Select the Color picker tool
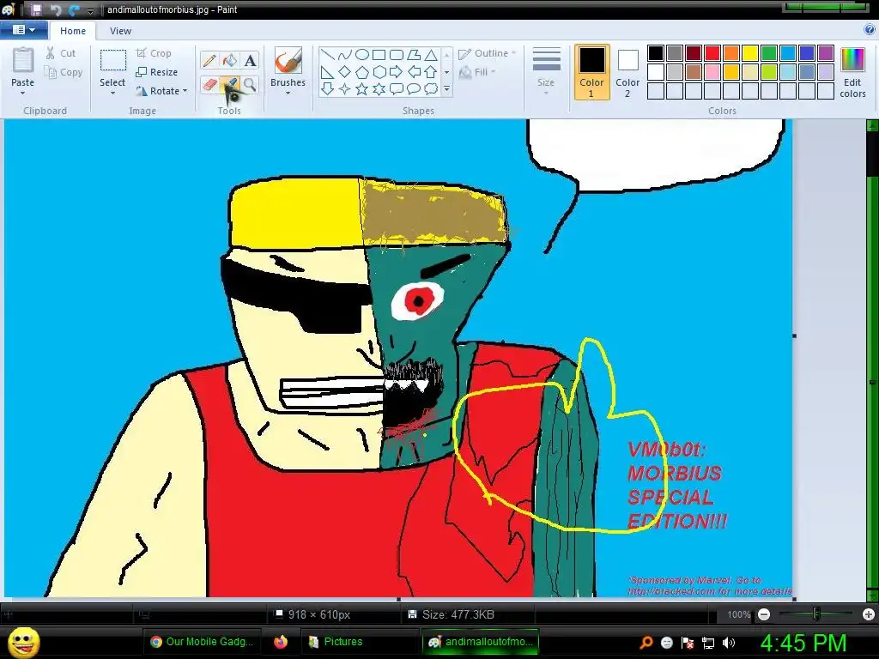879x659 pixels. point(230,85)
